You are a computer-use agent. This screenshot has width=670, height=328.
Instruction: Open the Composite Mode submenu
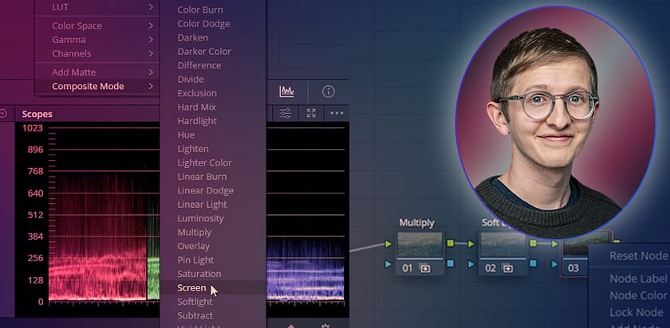pos(97,86)
